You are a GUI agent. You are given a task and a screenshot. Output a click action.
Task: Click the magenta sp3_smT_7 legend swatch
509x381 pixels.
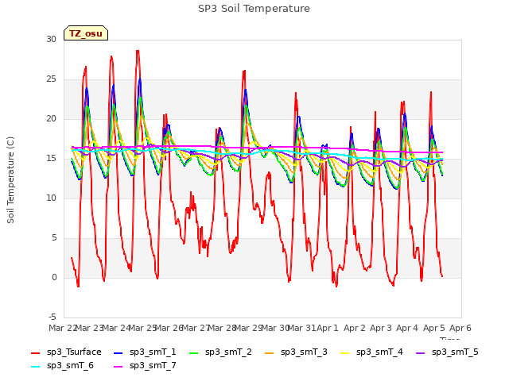coord(119,367)
